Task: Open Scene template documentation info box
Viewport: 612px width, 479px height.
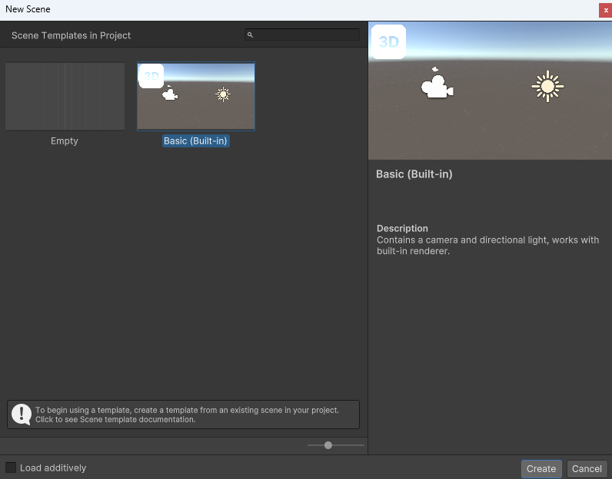Action: click(183, 415)
